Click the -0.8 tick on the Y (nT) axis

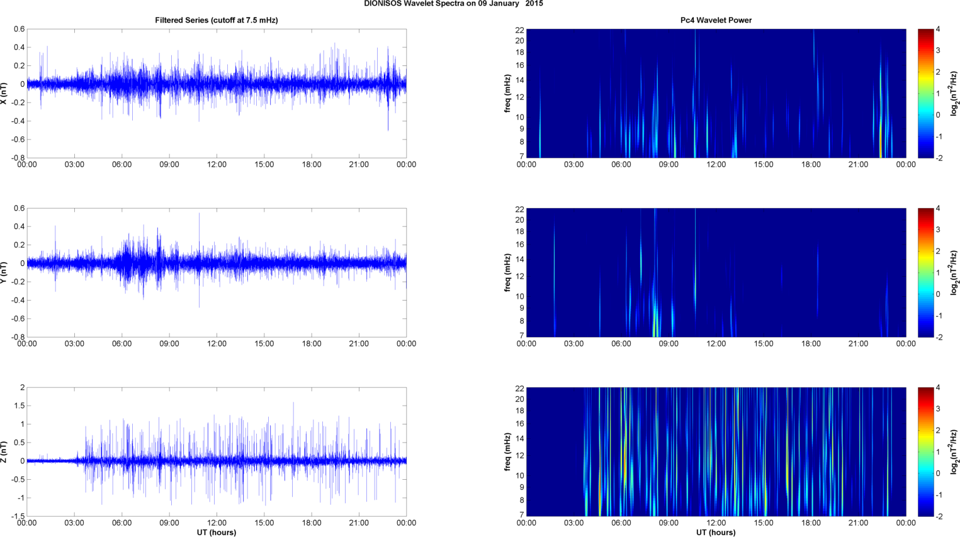[x=18, y=337]
